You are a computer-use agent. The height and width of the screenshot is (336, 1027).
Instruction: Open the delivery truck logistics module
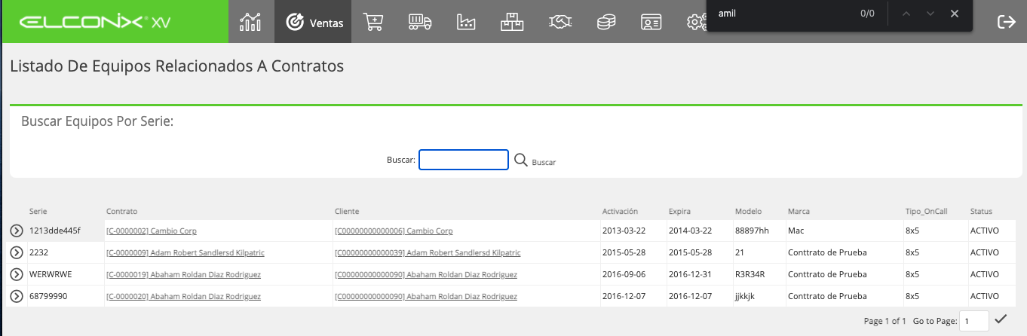[420, 22]
